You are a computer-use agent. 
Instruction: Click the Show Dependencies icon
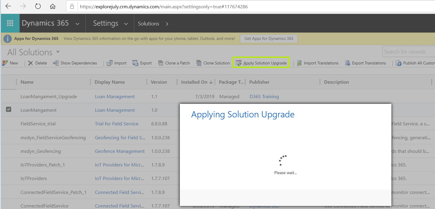click(x=56, y=63)
